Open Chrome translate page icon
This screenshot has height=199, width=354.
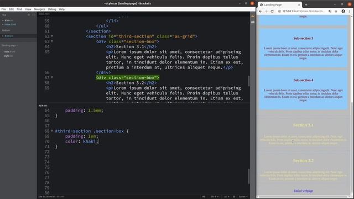(x=330, y=11)
